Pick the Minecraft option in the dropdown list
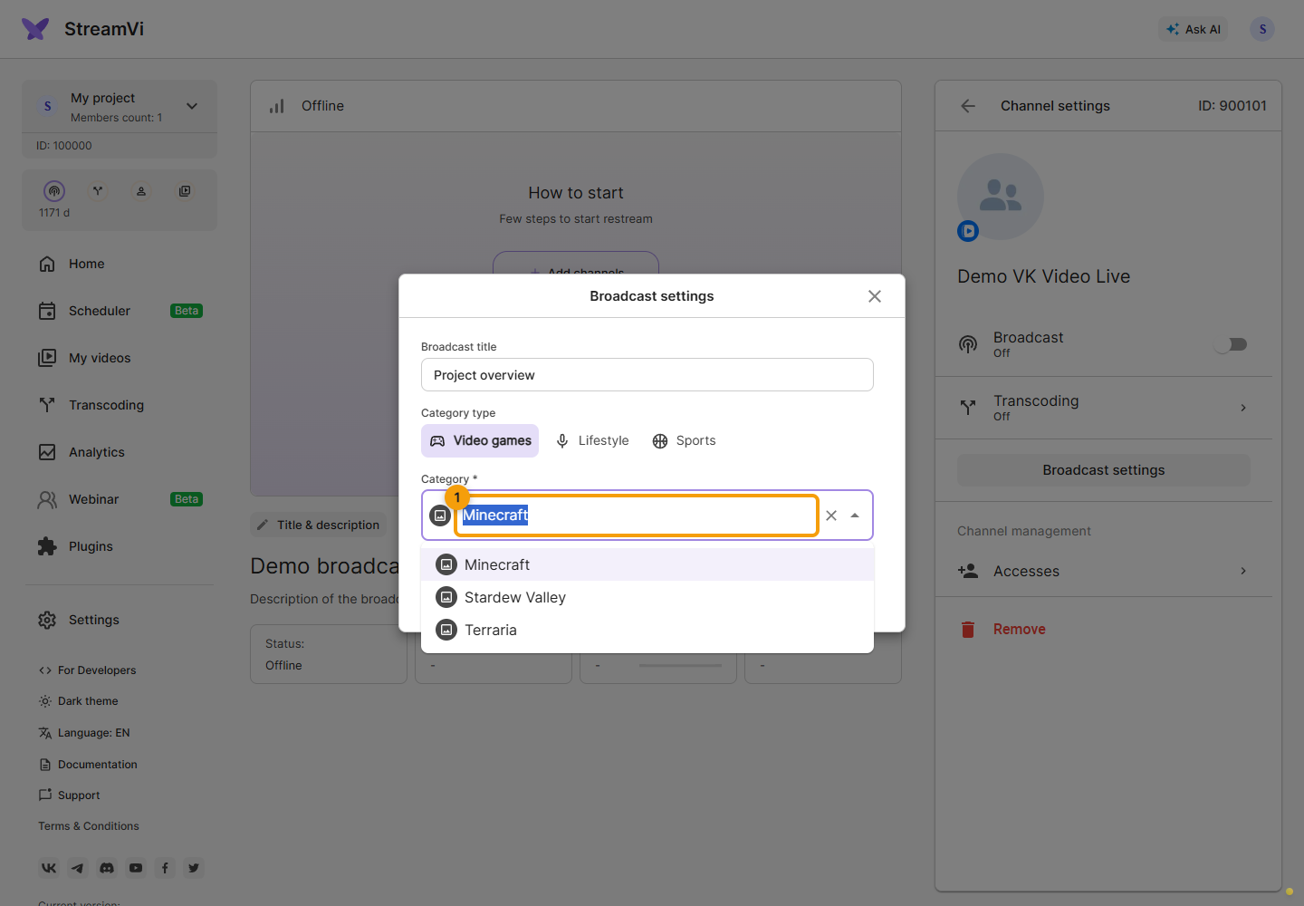1304x906 pixels. pos(647,564)
